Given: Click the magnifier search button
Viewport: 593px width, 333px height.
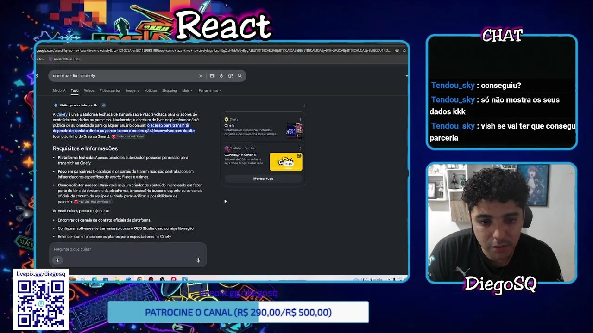Looking at the screenshot, I should coord(240,76).
